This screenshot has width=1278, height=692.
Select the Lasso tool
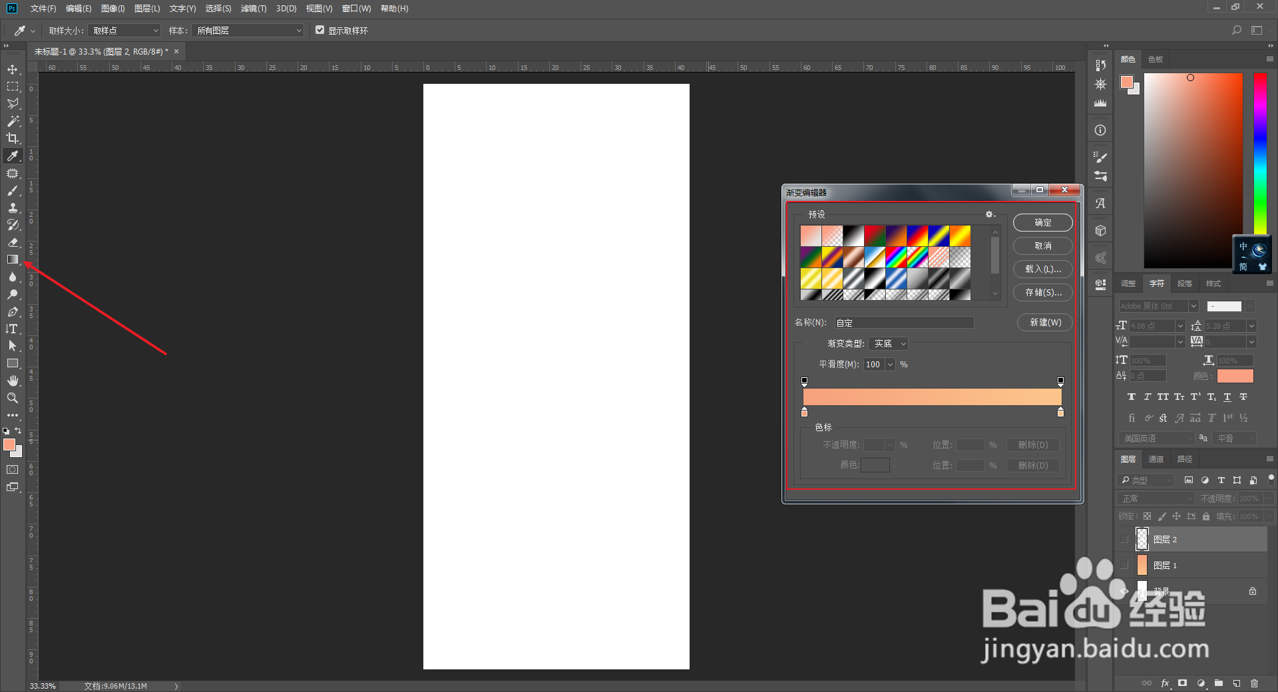pos(13,104)
